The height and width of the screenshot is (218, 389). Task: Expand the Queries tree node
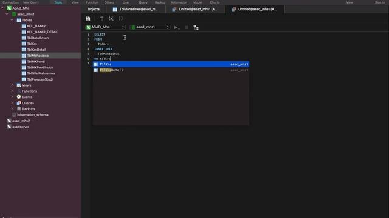click(x=12, y=103)
